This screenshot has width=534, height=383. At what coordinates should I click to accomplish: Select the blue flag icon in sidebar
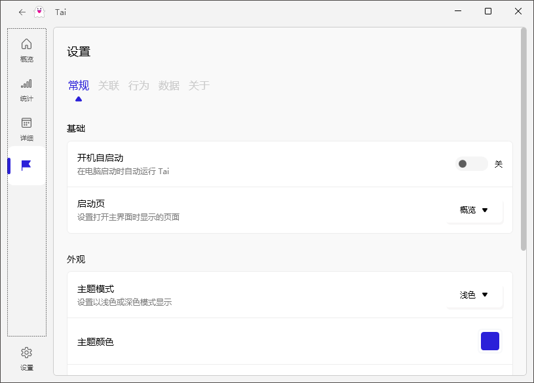[26, 166]
